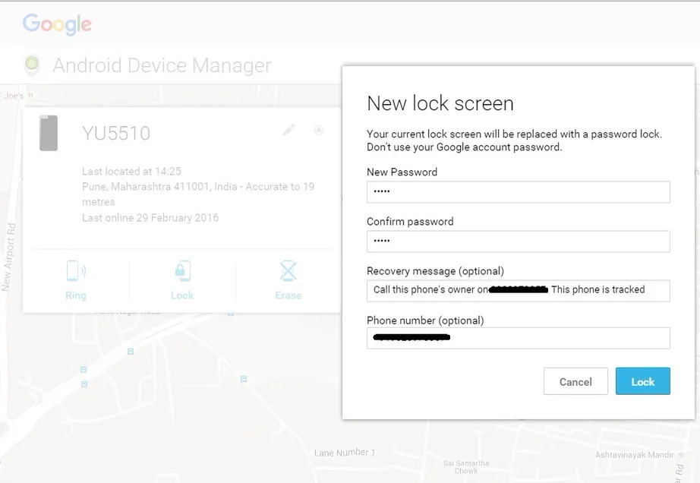Click the Phone number optional field

tap(518, 338)
